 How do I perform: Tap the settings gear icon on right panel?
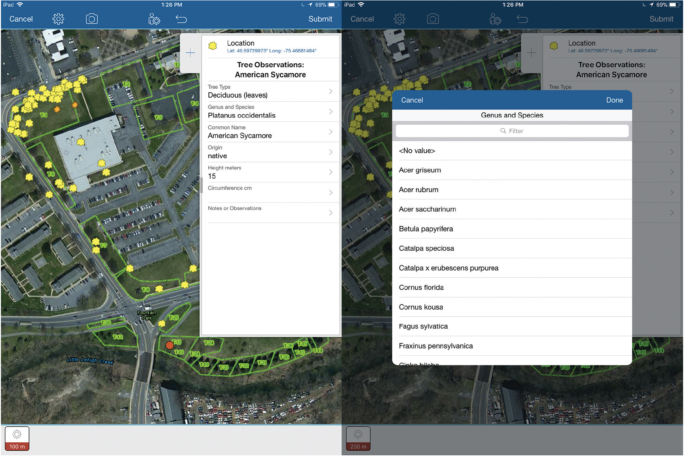coord(399,19)
